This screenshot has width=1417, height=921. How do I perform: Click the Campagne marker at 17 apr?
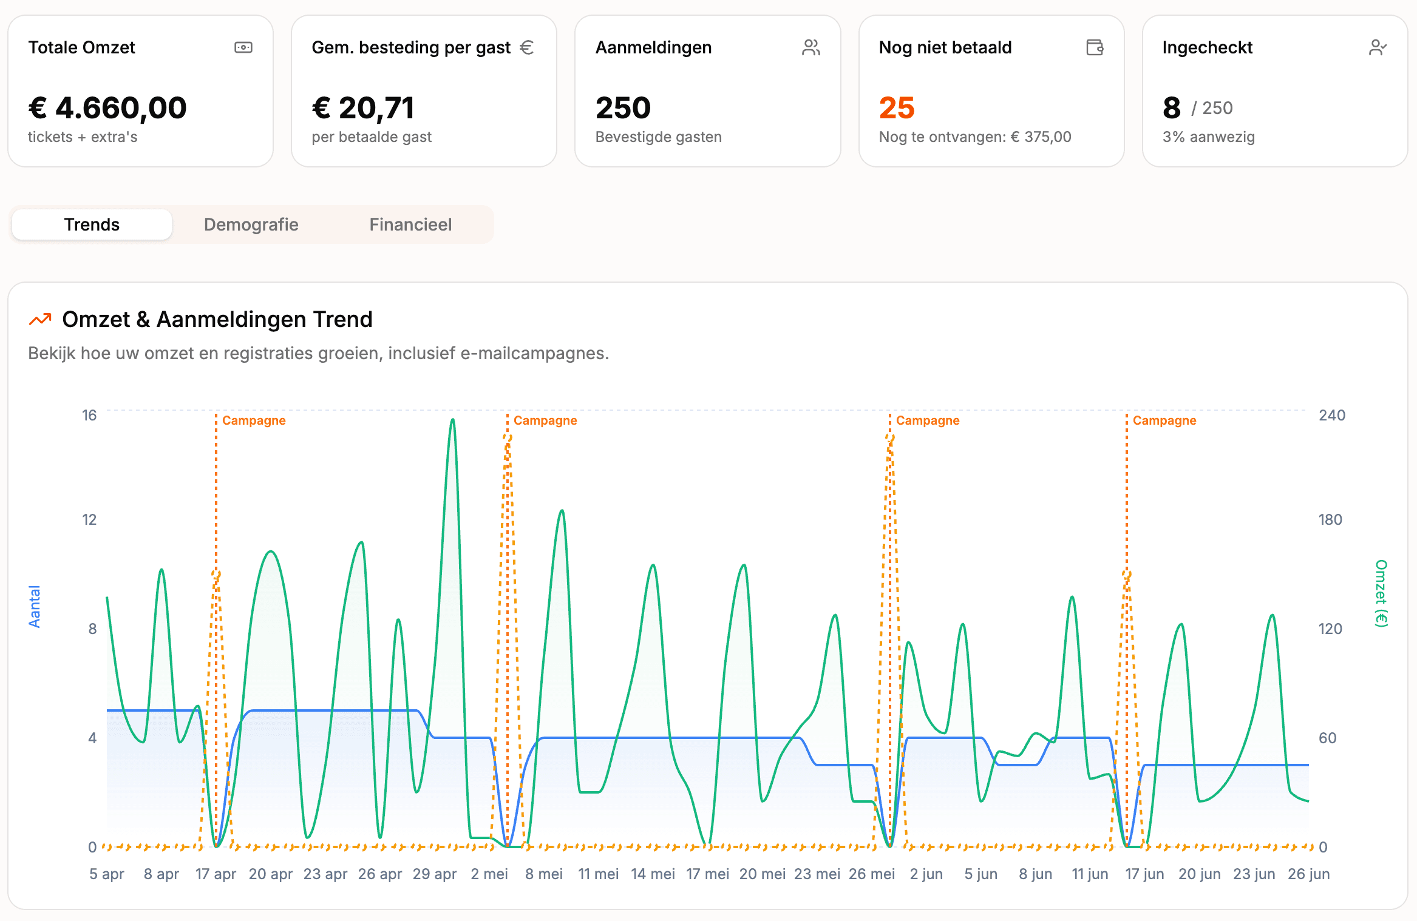[254, 420]
